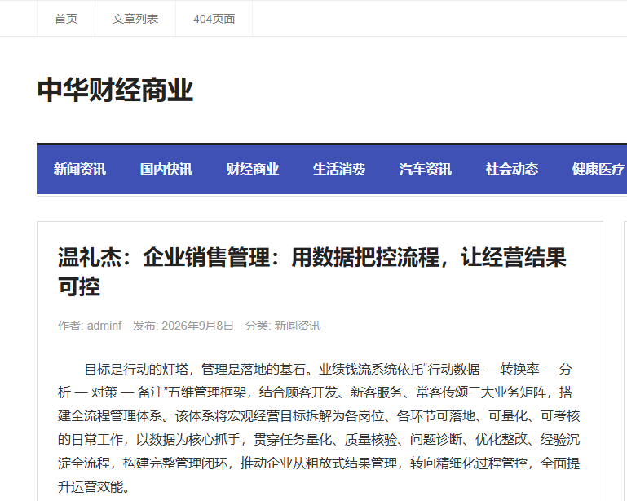Open the 汽车资讯 category
627x501 pixels.
pos(426,169)
